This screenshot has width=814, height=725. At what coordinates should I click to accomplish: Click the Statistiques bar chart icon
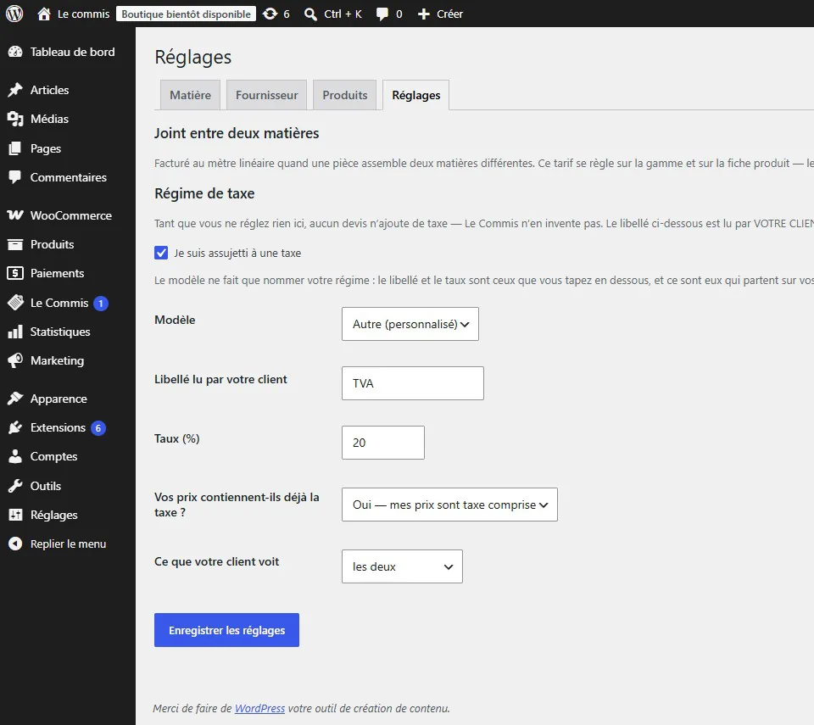15,332
